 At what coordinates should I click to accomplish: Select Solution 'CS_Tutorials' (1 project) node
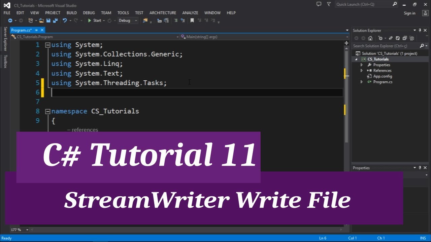coord(386,53)
